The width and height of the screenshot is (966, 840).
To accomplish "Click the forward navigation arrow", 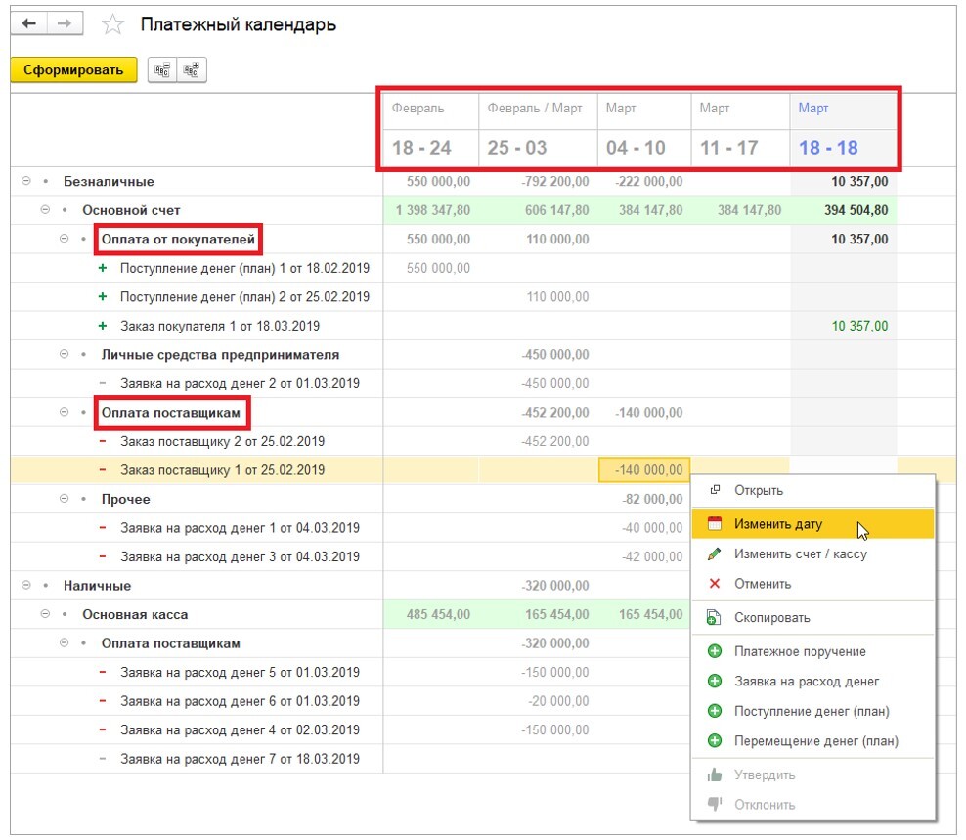I will tap(64, 24).
